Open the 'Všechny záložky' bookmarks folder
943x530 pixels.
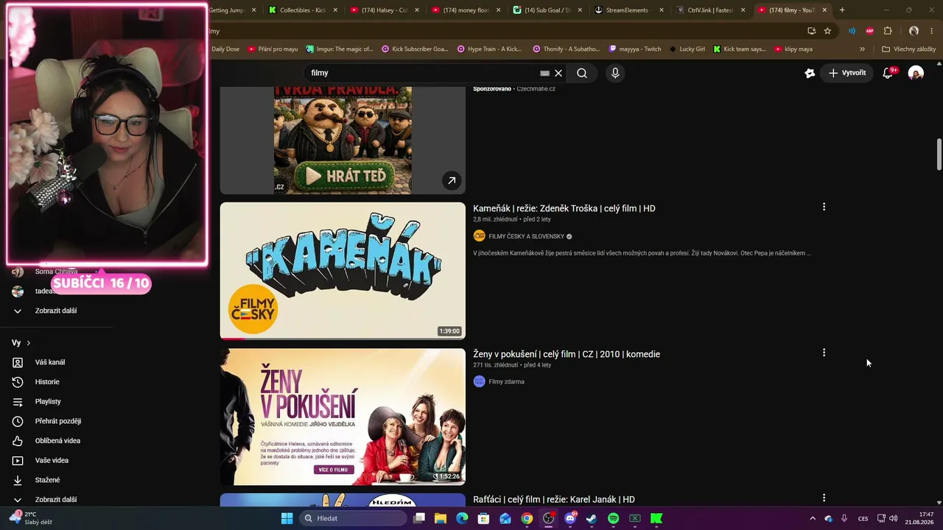908,49
